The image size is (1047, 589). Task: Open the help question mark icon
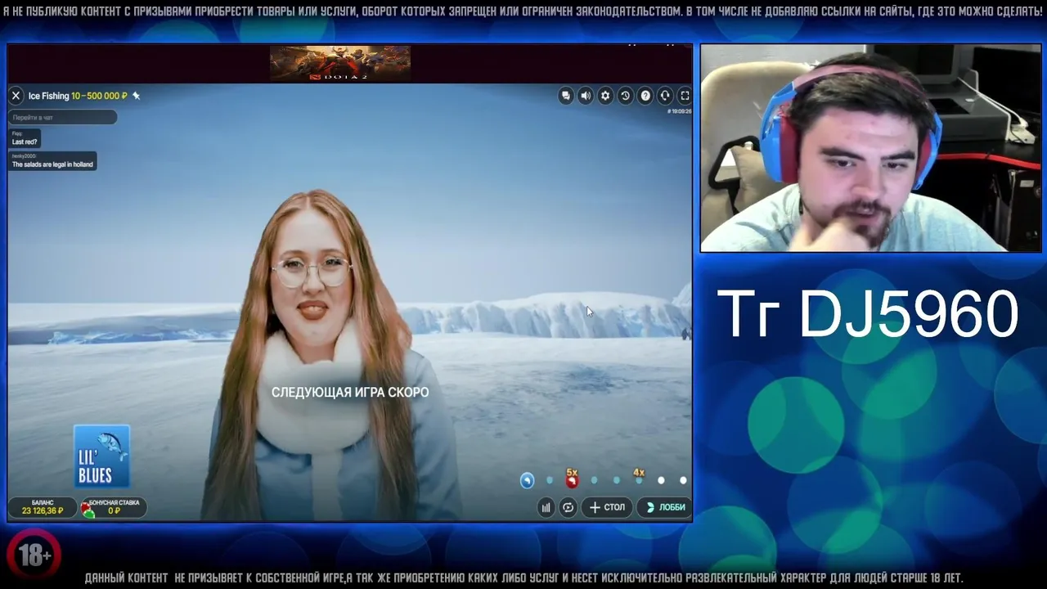click(645, 96)
